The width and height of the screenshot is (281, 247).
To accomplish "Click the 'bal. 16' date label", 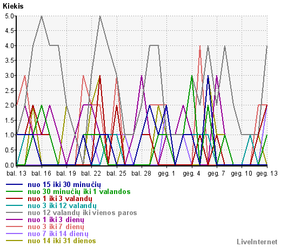I will 42,173.
